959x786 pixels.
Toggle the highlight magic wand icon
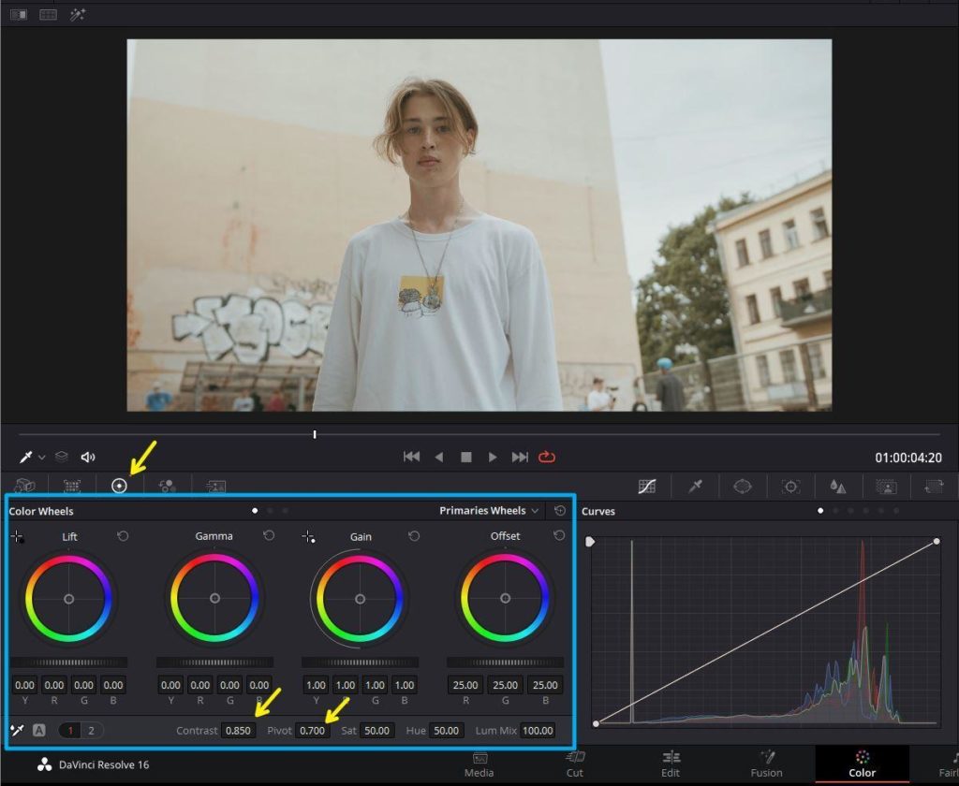78,15
